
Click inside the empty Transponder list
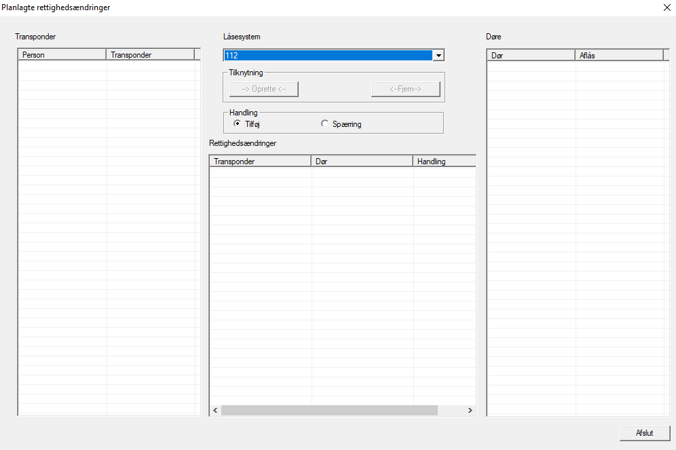coord(109,238)
